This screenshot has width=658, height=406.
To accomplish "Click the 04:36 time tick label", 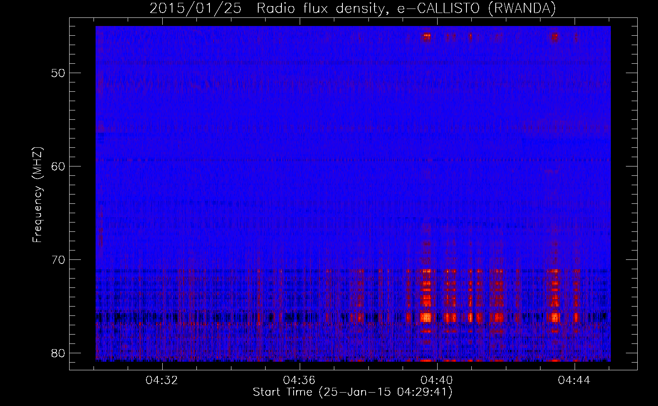I will pos(299,380).
